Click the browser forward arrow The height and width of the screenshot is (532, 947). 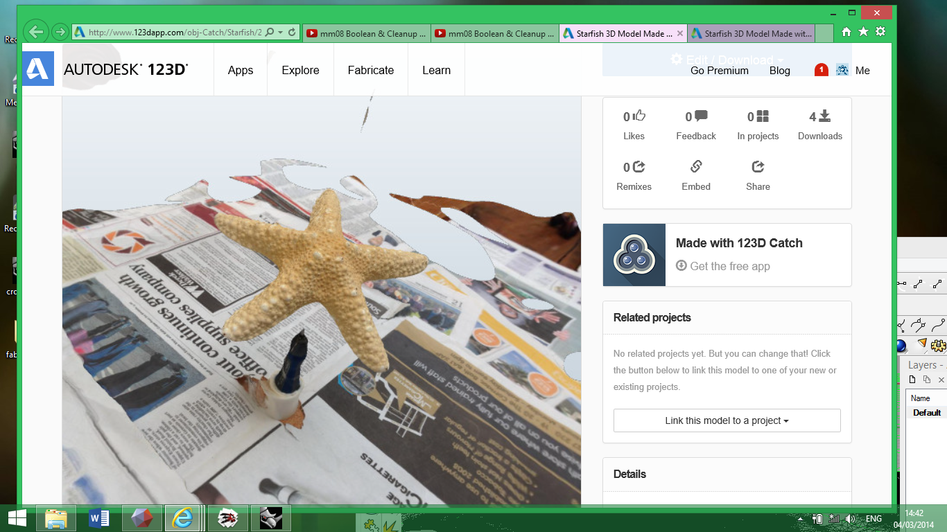pos(60,32)
